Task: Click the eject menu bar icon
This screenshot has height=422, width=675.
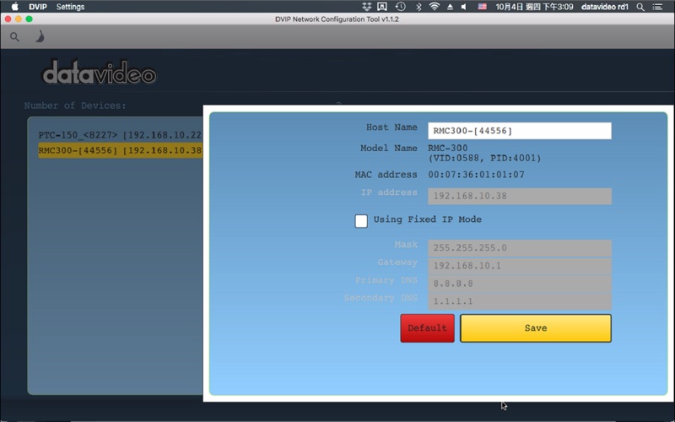Action: (450, 7)
